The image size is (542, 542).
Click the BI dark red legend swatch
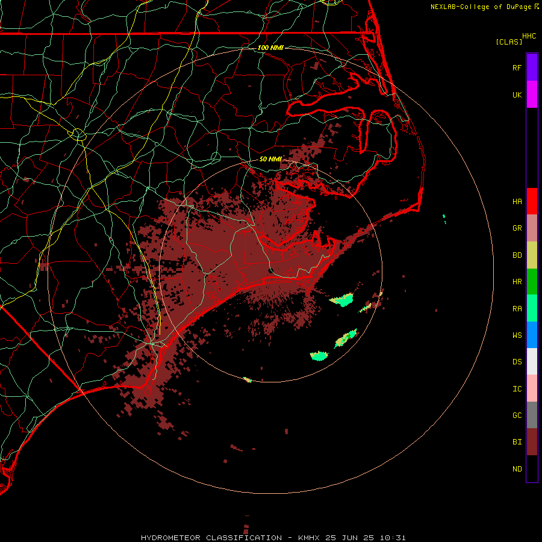click(x=532, y=442)
